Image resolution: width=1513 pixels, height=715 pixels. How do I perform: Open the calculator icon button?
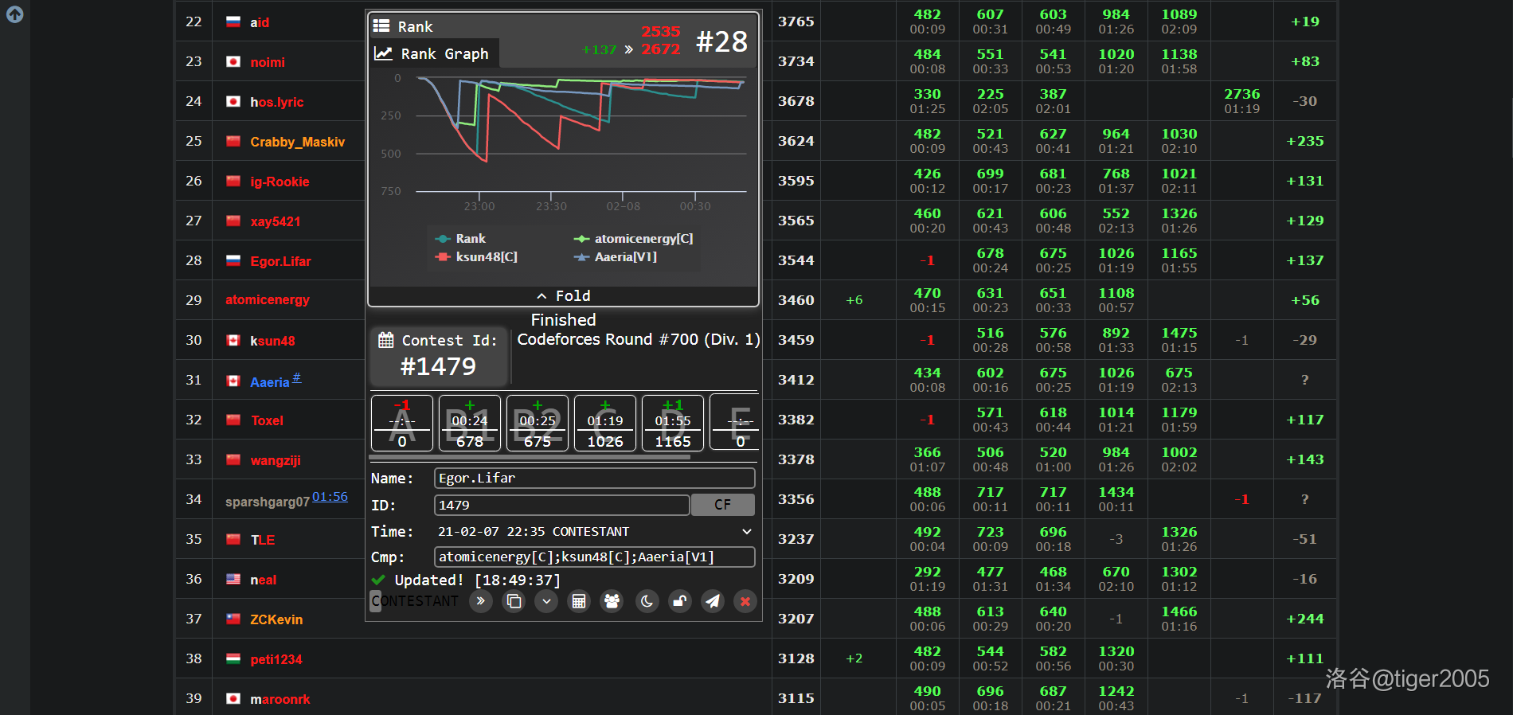coord(579,601)
